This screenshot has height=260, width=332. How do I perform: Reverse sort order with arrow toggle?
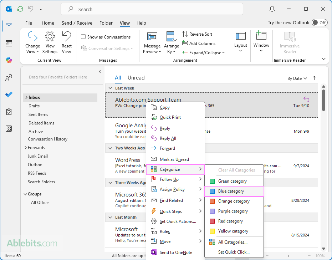click(x=314, y=78)
